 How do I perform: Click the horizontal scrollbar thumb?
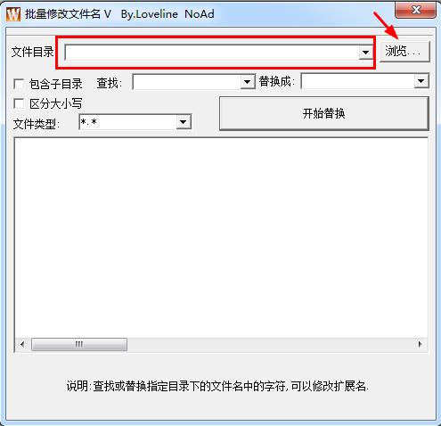79,344
